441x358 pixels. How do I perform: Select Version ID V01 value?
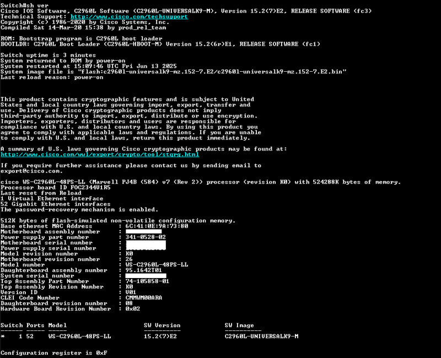(131, 292)
